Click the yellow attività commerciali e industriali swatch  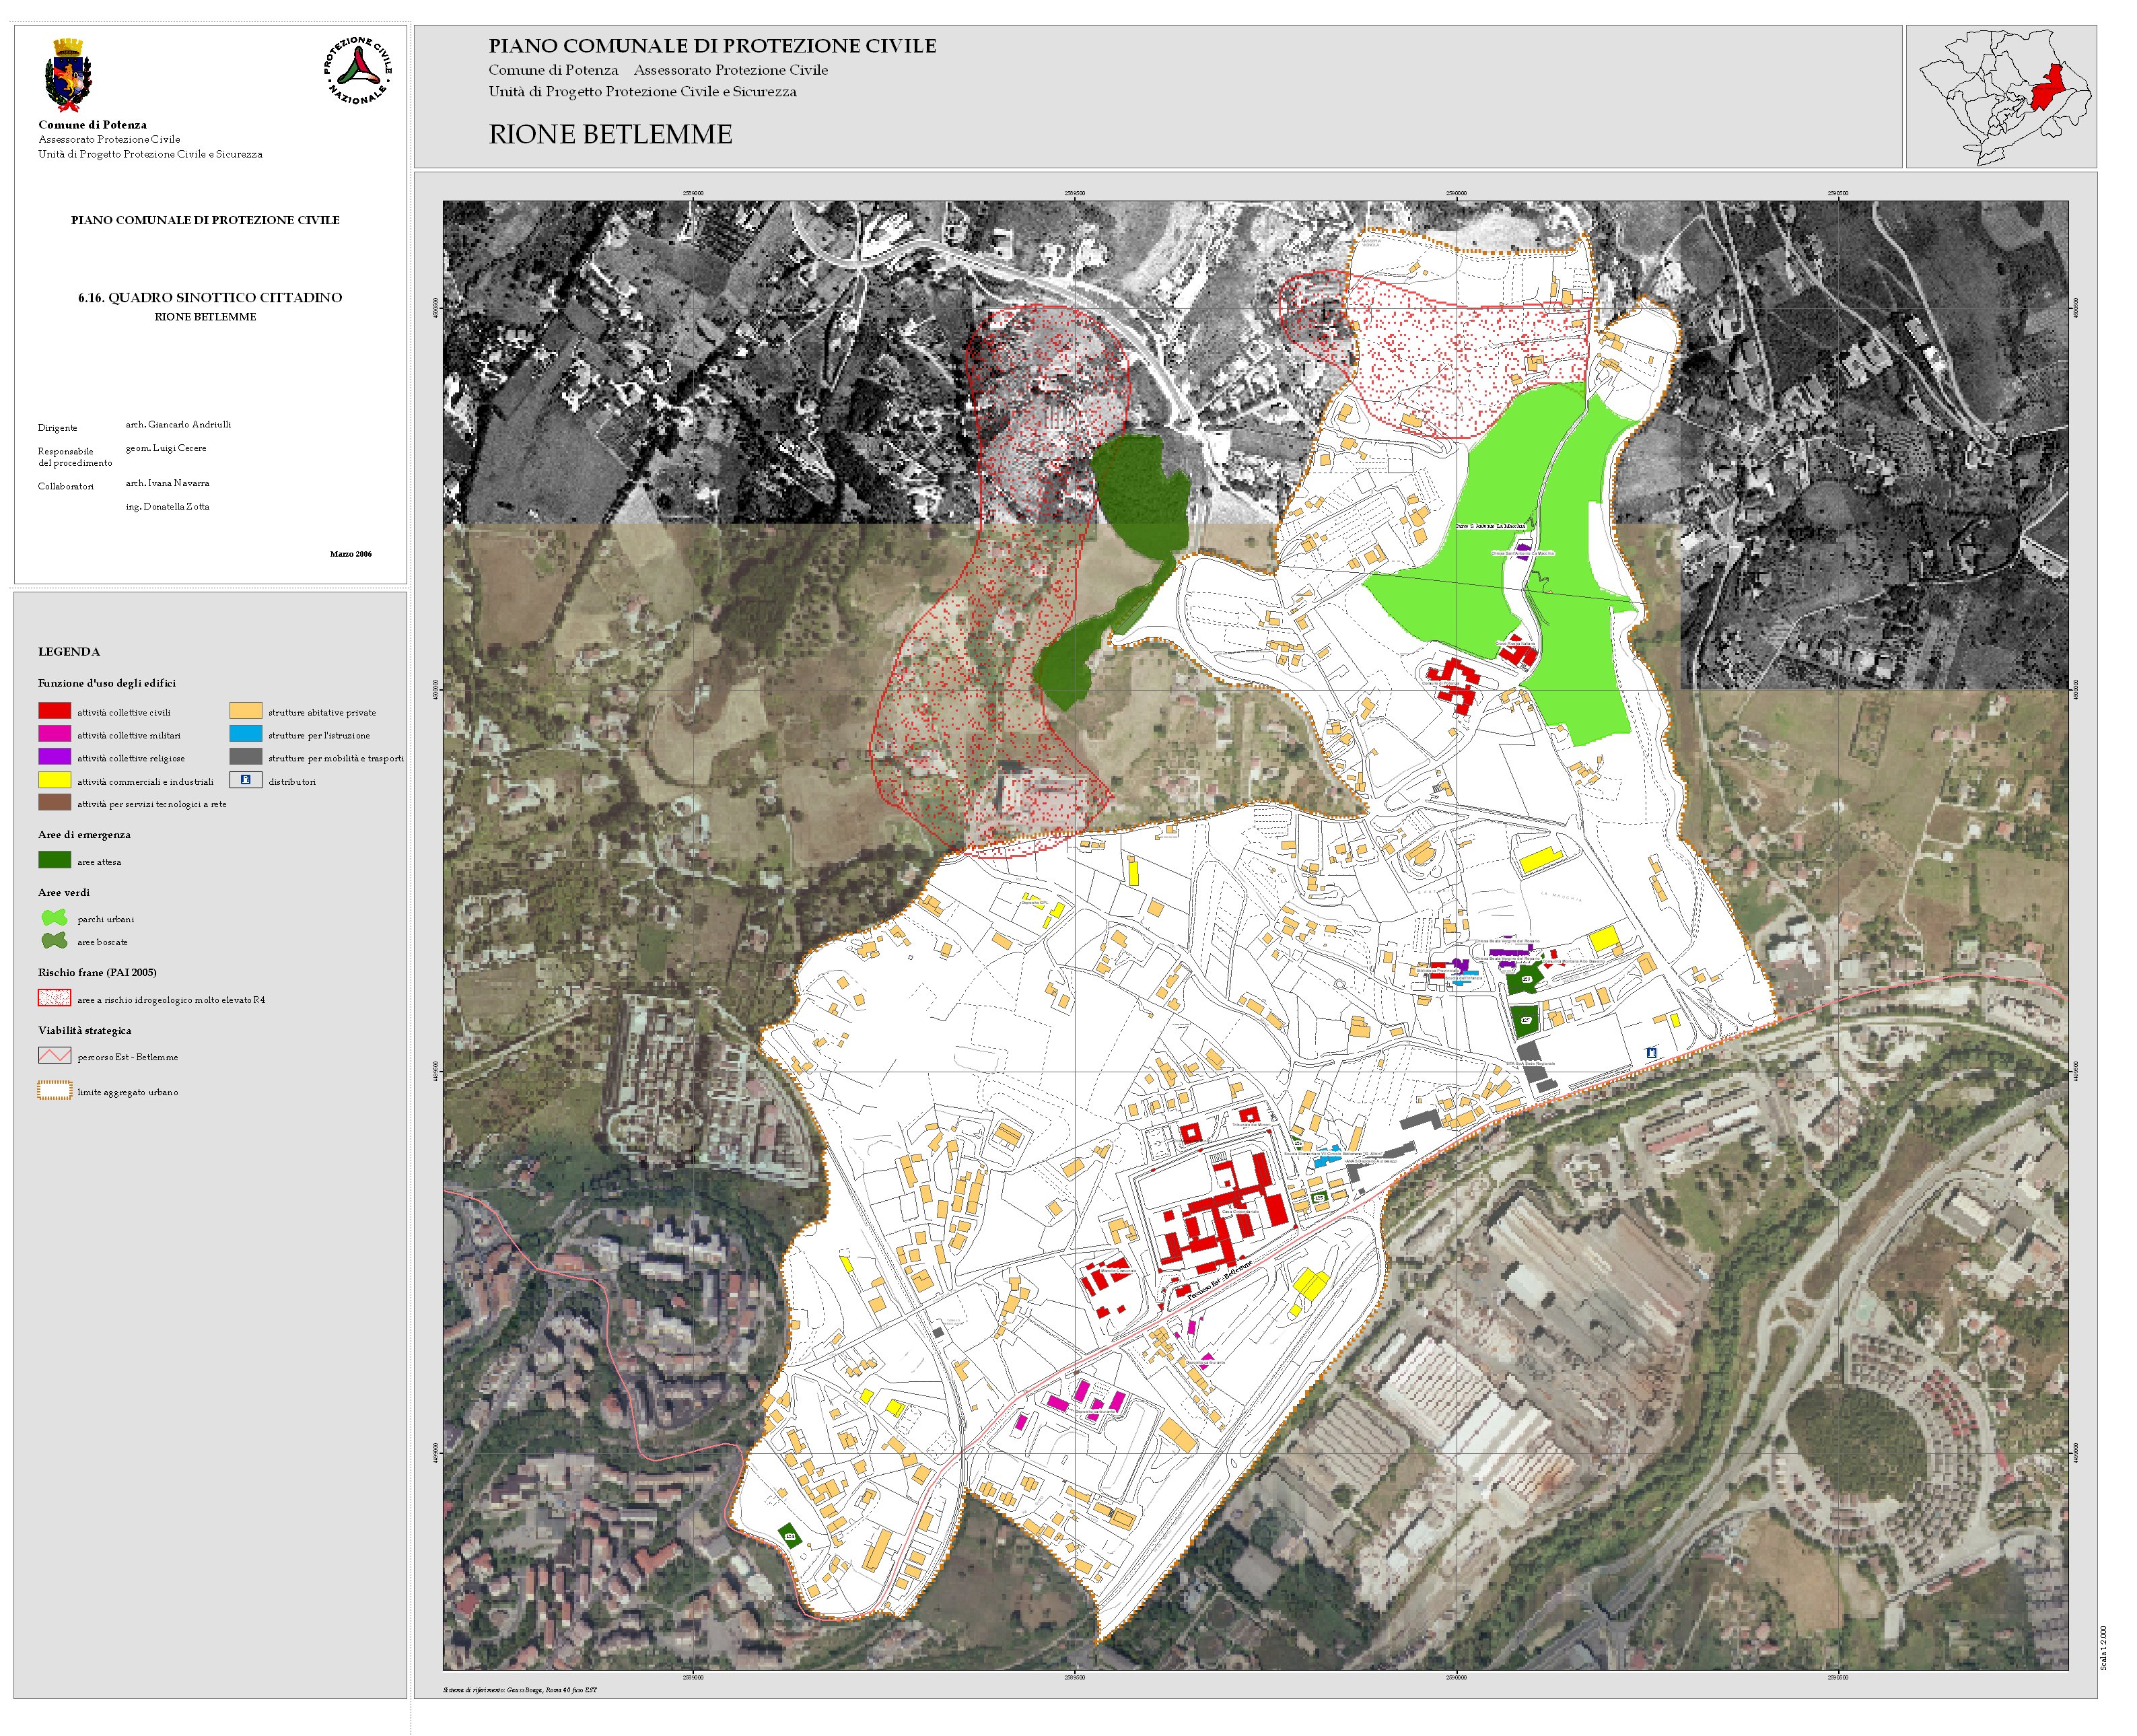54,780
